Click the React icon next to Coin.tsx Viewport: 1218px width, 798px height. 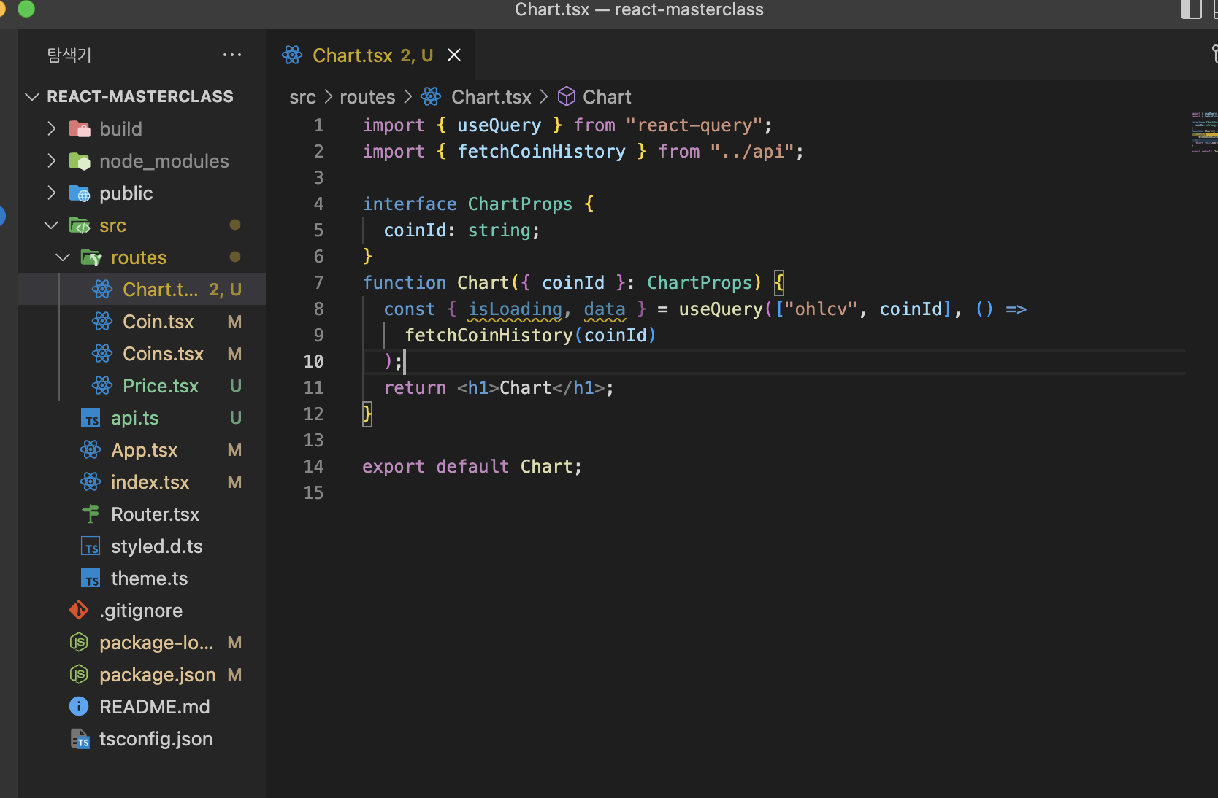click(x=102, y=322)
